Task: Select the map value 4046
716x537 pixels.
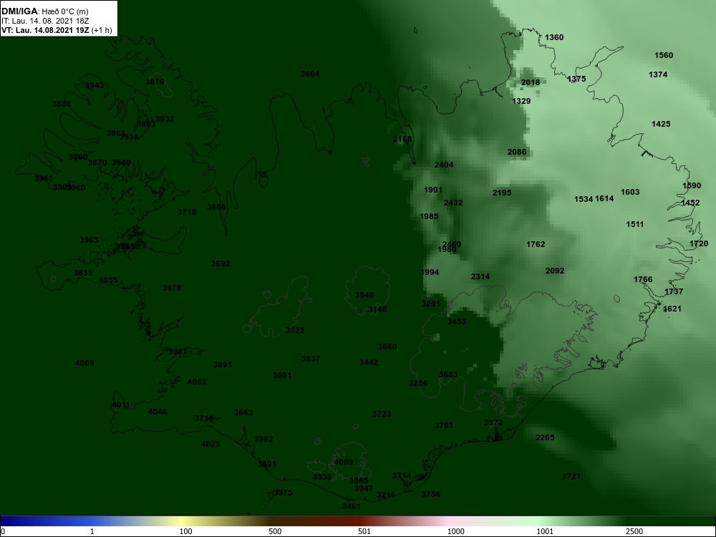Action: (x=158, y=412)
